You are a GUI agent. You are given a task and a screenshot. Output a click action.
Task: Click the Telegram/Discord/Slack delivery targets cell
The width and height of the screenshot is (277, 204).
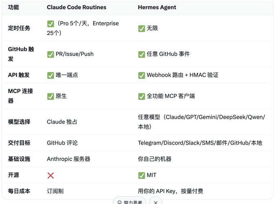click(200, 143)
